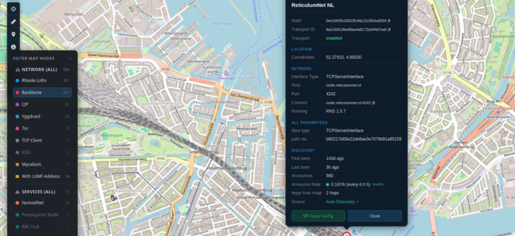The image size is (515, 236).
Task: Click the path via value b60217e65e21...
Action: tap(364, 140)
